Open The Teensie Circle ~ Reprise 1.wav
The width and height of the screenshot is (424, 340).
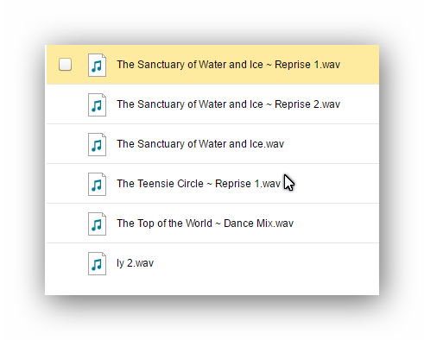click(199, 184)
